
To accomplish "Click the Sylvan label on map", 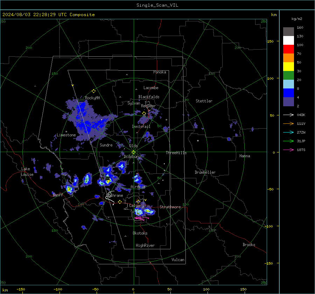I will (134, 103).
